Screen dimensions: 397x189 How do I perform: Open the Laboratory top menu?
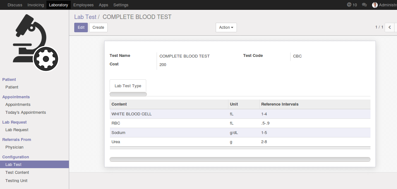pos(58,5)
